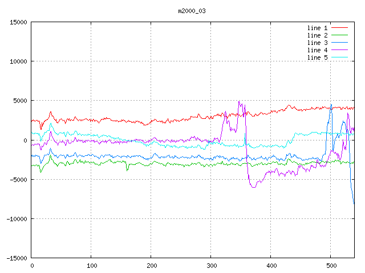Image resolution: width=365 pixels, height=273 pixels.
Task: Pick the "line 4" legend label
Action: tap(317, 50)
